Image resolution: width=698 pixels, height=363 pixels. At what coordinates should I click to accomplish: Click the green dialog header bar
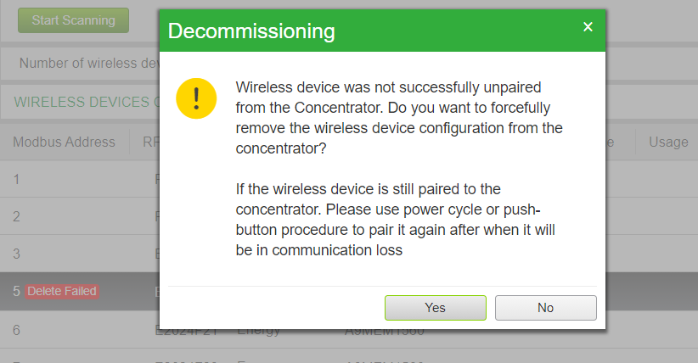coord(382,31)
